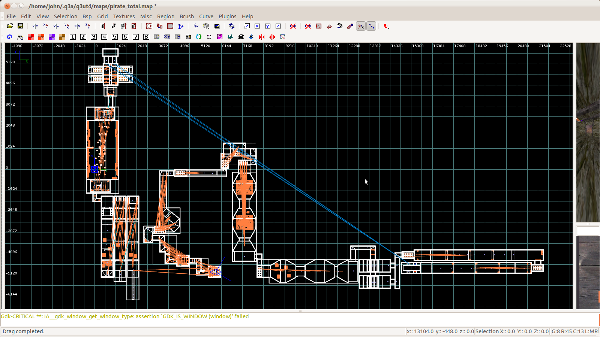Expand the Curve menu

coord(206,16)
